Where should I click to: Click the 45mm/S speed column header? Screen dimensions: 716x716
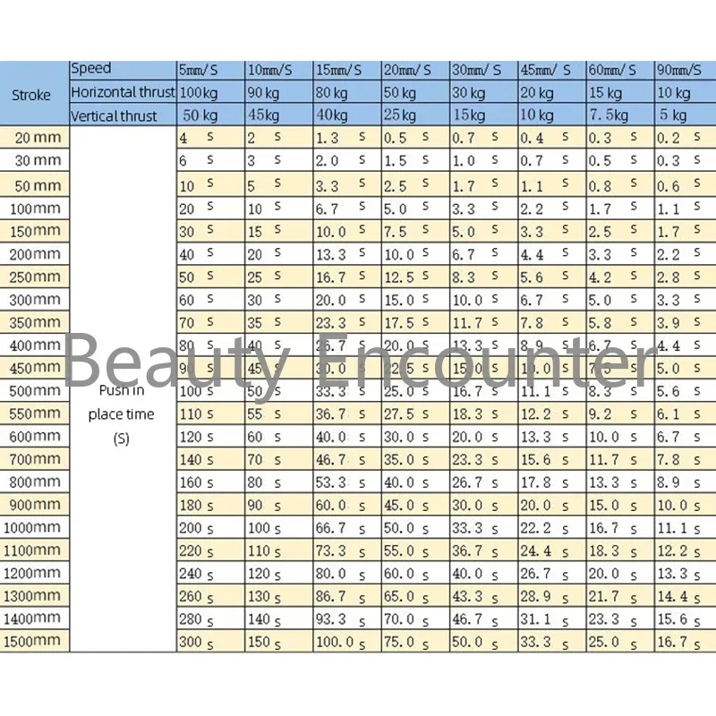[x=551, y=70]
